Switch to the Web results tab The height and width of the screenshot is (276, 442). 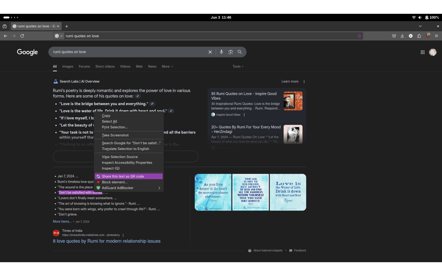point(139,67)
